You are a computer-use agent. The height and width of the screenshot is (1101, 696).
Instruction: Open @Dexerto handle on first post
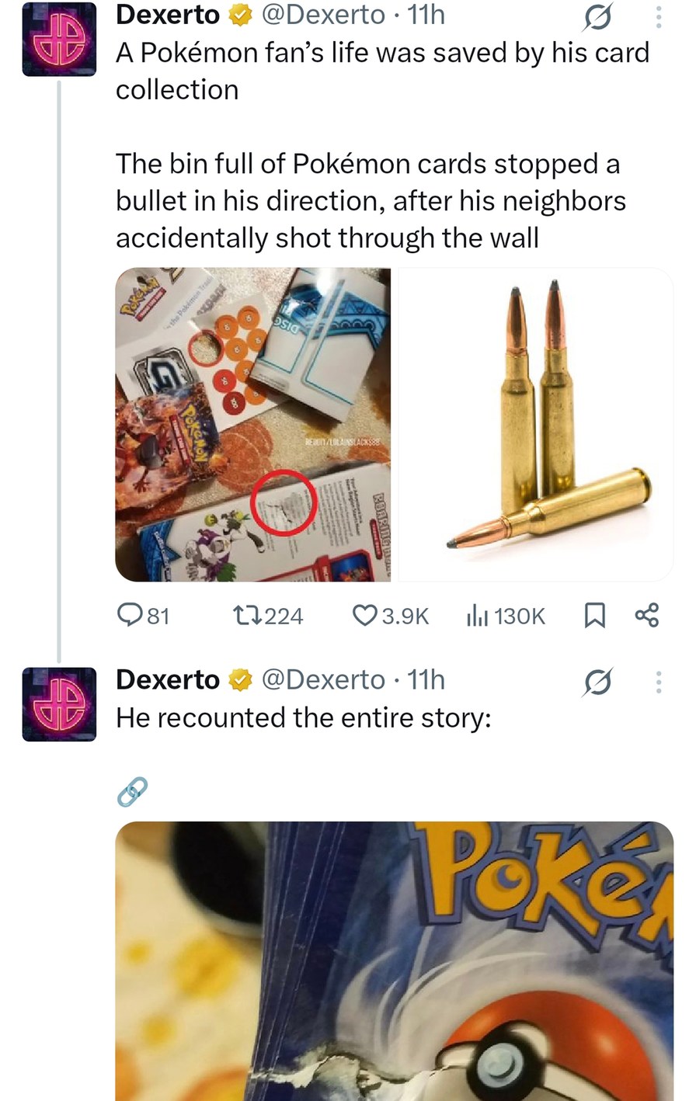coord(323,15)
